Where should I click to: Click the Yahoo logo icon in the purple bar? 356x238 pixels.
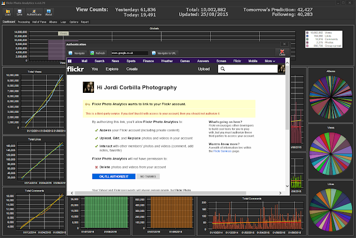70,61
